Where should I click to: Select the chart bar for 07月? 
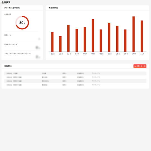click(x=109, y=37)
